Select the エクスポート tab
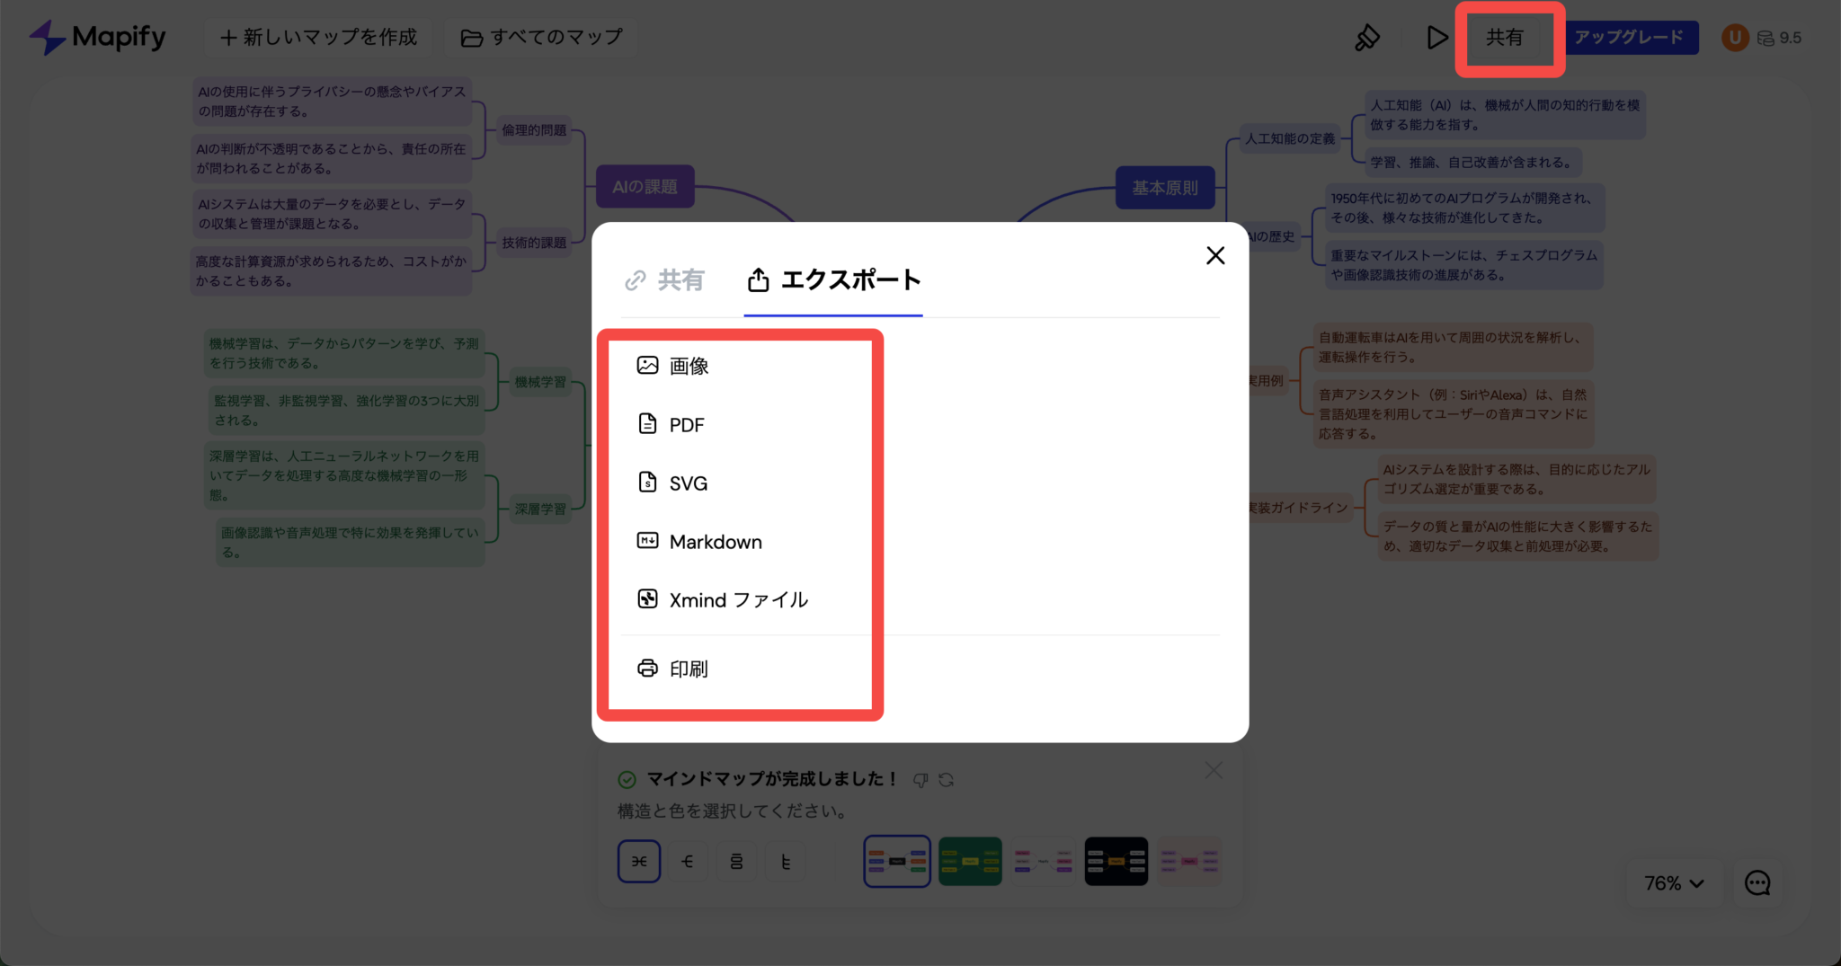The image size is (1841, 966). (832, 280)
